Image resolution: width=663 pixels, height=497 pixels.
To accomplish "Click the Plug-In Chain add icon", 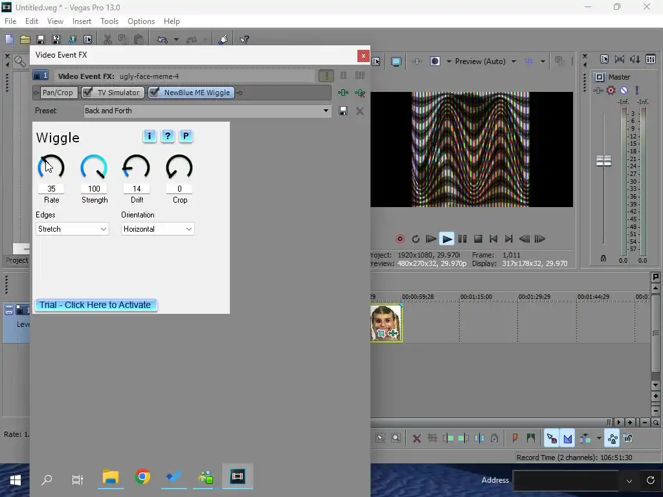I will 343,93.
